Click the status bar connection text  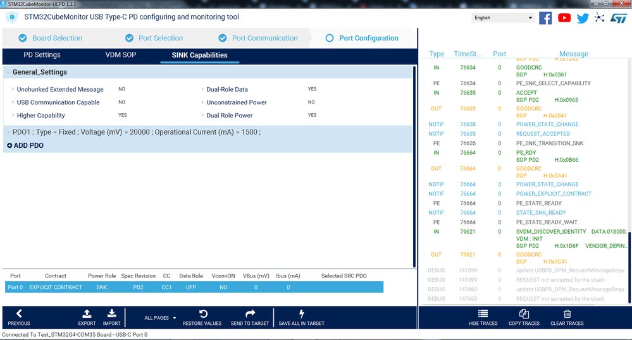[75, 335]
